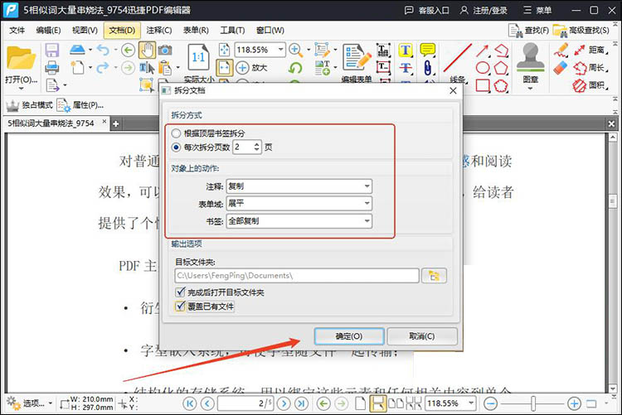Screen dimensions: 622x415
Task: Click the status bar zoom out minus
Action: pos(491,403)
